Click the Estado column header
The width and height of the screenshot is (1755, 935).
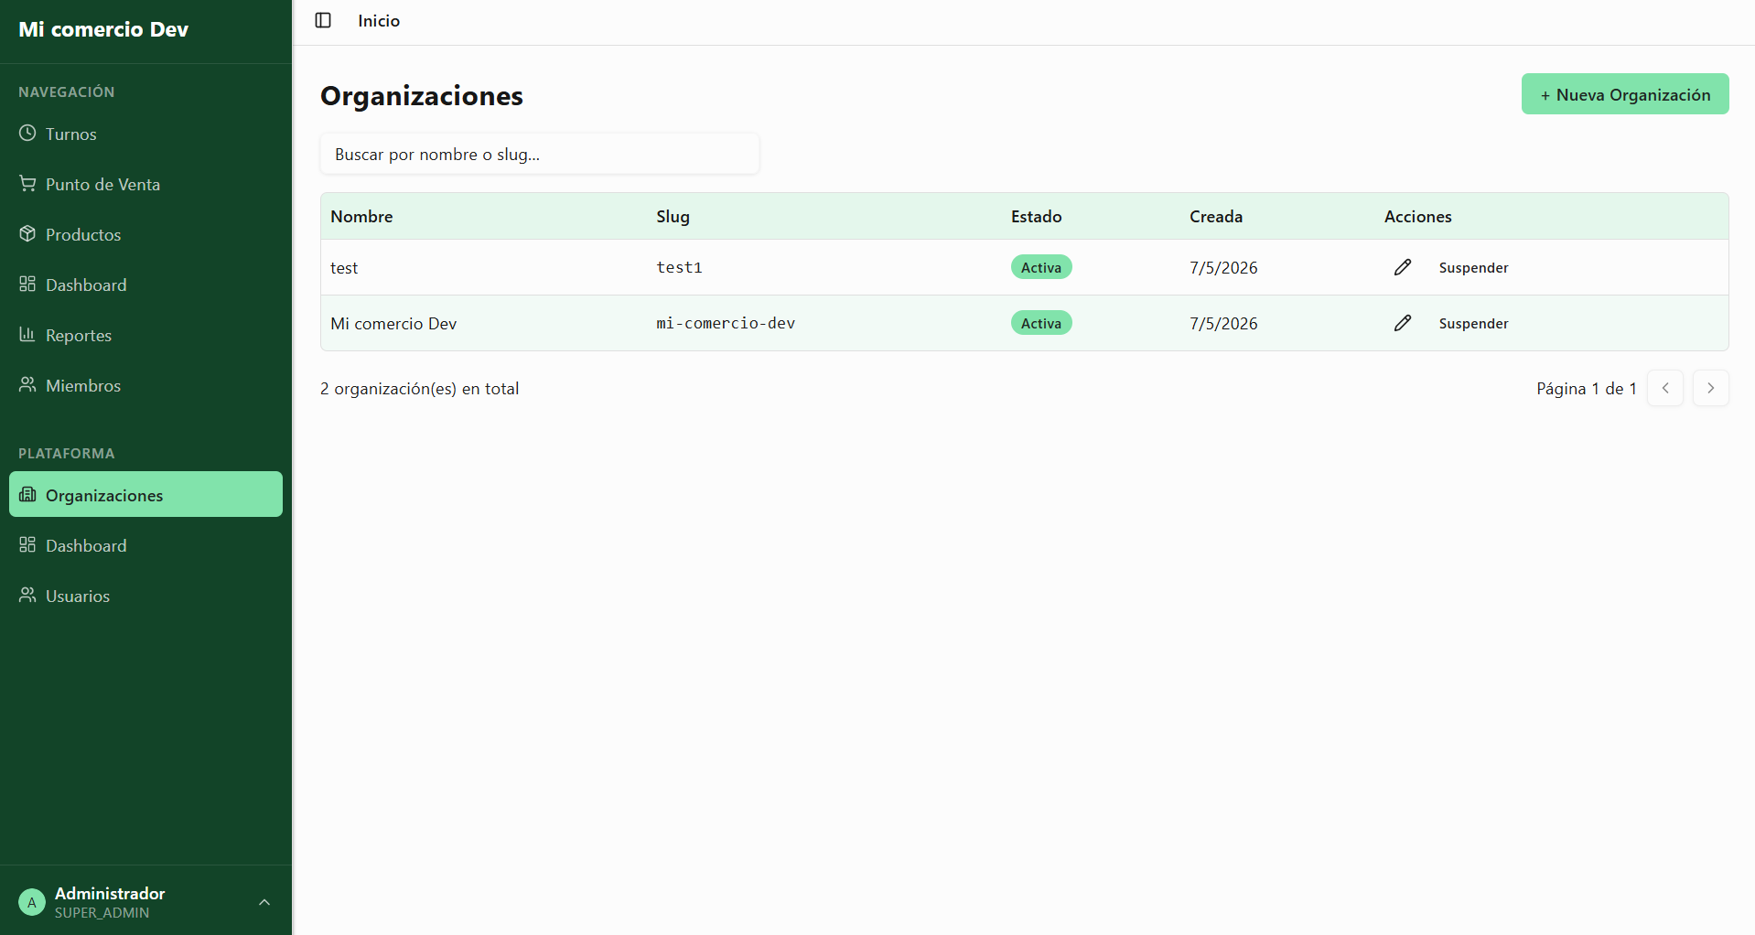coord(1036,216)
